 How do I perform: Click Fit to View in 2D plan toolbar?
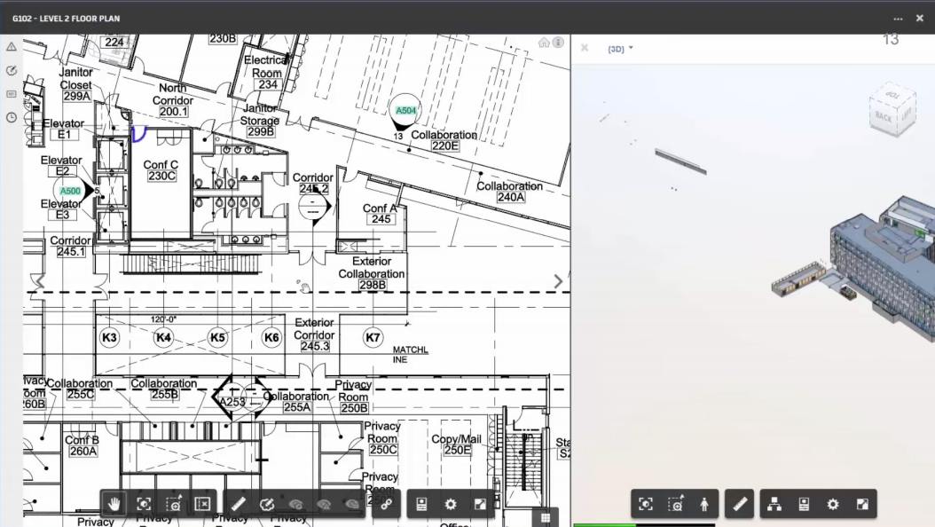(x=144, y=504)
